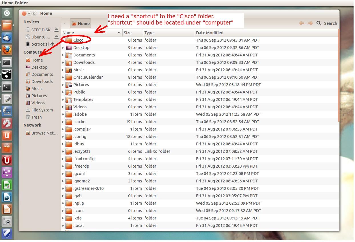Viewport: 355px width, 242px height.
Task: Open Trash from the sidebar
Action: tap(36, 117)
